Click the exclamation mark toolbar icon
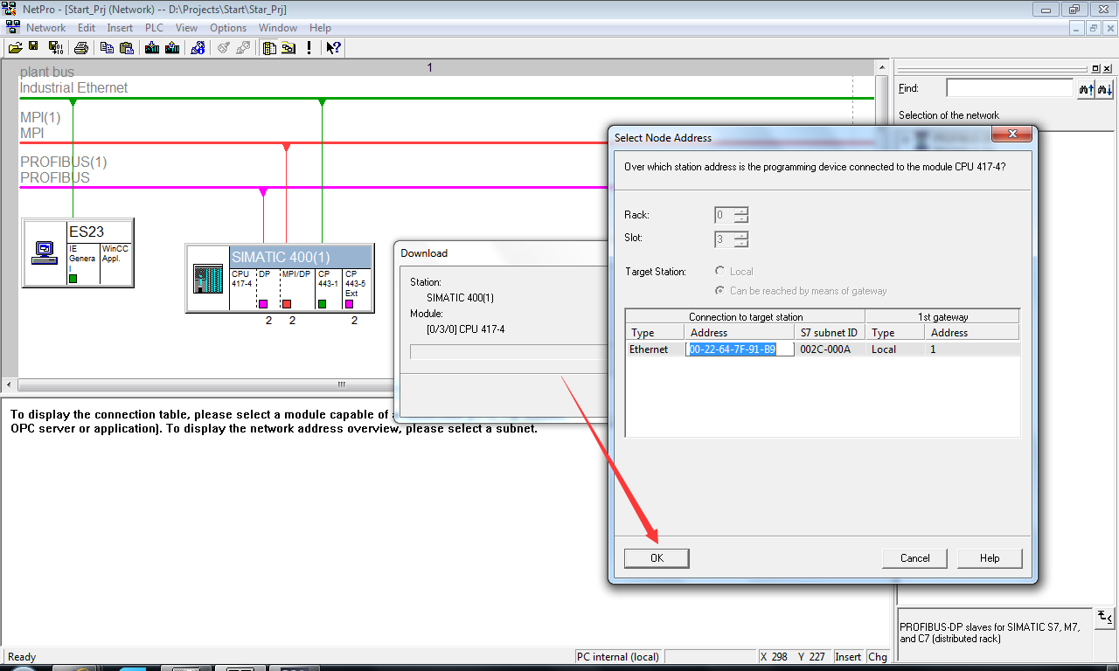The image size is (1119, 671). [309, 47]
